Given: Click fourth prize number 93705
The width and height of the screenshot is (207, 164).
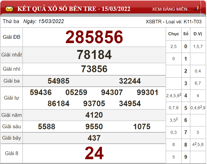Looking at the screenshot, I should point(94,104).
